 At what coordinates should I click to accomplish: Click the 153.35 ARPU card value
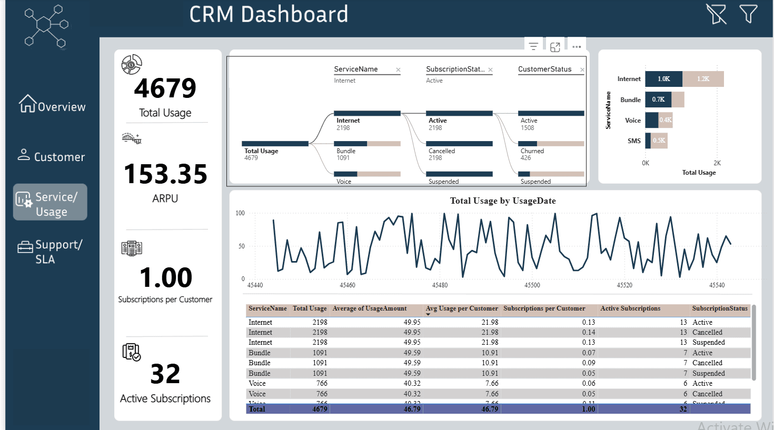point(165,174)
